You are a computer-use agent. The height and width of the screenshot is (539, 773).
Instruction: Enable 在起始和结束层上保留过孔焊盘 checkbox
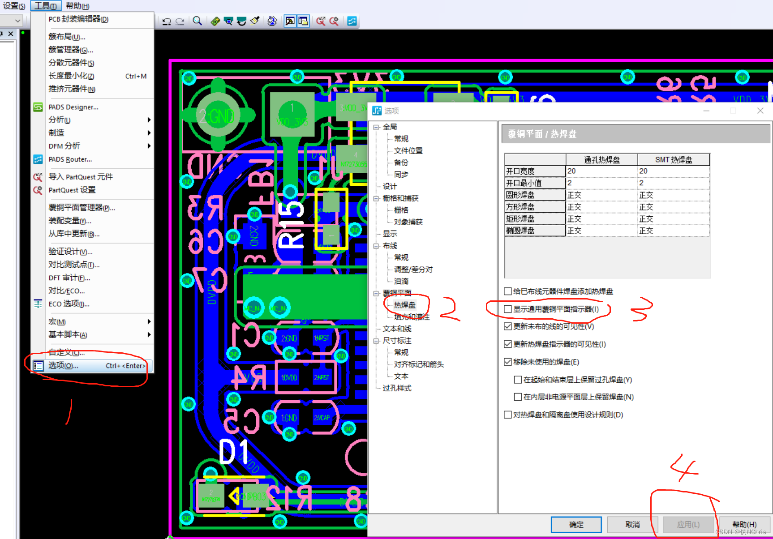(518, 380)
